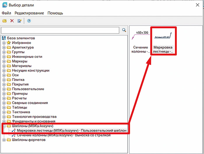Expand the Инженерные сети tree node
Viewport: 204px width, 154px height.
[x=4, y=57]
